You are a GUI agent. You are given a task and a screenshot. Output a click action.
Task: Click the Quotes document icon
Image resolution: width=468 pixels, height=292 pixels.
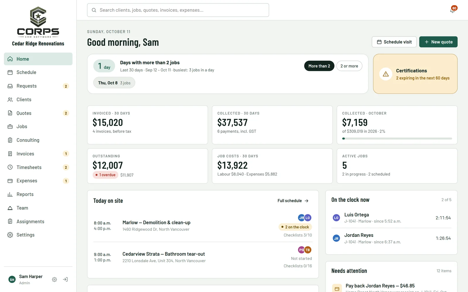[x=10, y=113]
